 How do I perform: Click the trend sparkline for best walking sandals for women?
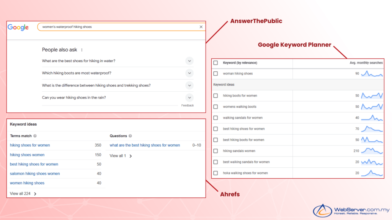(x=372, y=162)
